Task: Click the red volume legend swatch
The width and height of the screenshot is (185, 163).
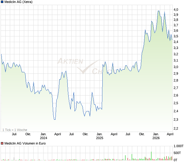Action: pyautogui.click(x=2, y=143)
